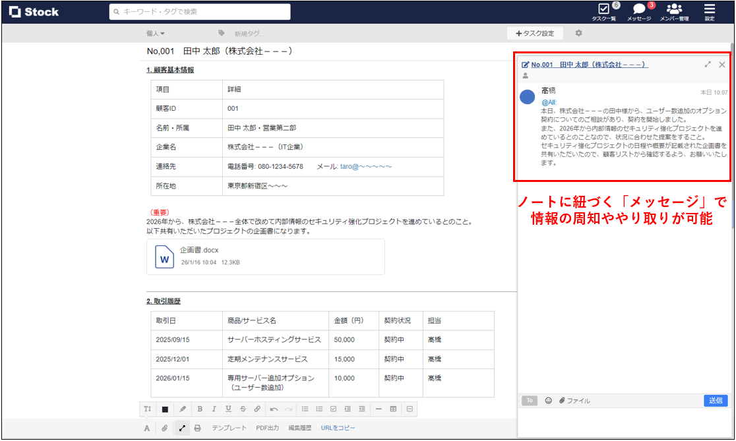The image size is (736, 441).
Task: Toggle bold formatting
Action: point(199,409)
